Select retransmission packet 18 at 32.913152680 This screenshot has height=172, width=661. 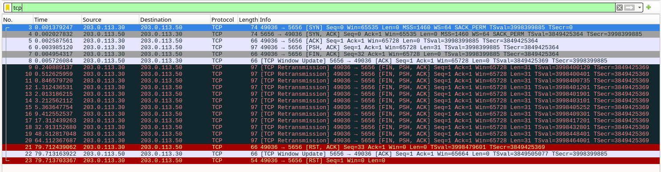[330, 127]
